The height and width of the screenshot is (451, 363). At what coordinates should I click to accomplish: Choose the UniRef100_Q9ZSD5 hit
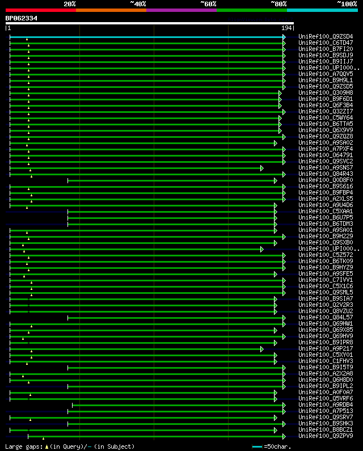(326, 87)
